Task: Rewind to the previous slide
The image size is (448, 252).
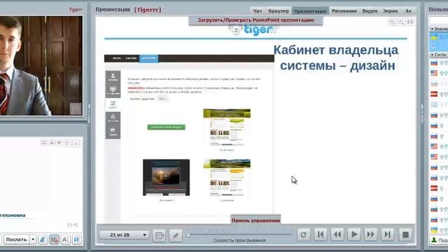Action: tap(337, 235)
